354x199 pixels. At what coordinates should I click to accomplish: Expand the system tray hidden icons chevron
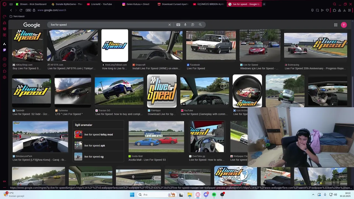click(x=313, y=195)
